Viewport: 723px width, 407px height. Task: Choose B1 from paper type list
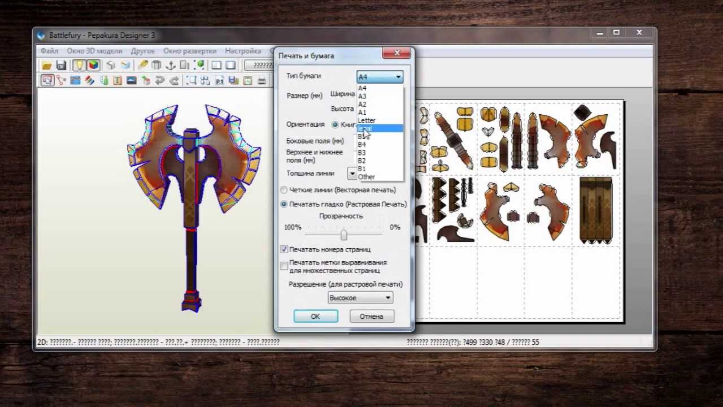(380, 169)
